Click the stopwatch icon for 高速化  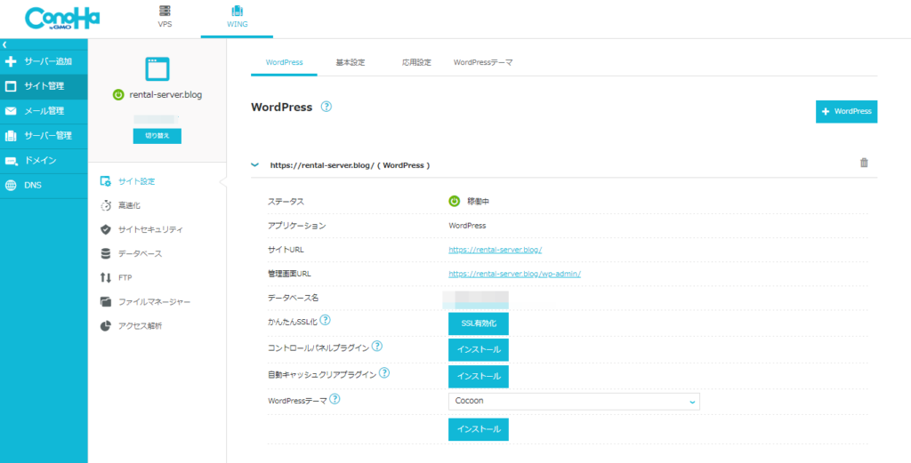coord(106,205)
